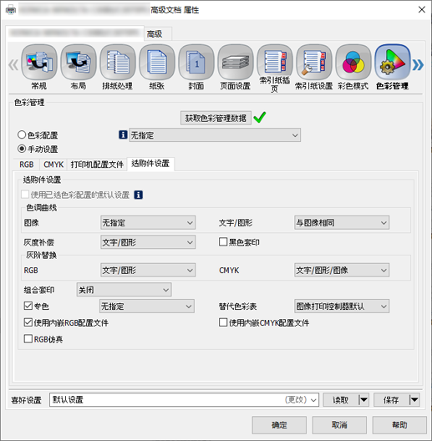Open the 灰阶替换 CMYK dropdown
432x441 pixels.
point(342,270)
